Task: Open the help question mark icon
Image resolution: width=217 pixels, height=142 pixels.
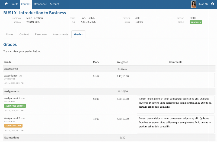Action: click(x=212, y=4)
